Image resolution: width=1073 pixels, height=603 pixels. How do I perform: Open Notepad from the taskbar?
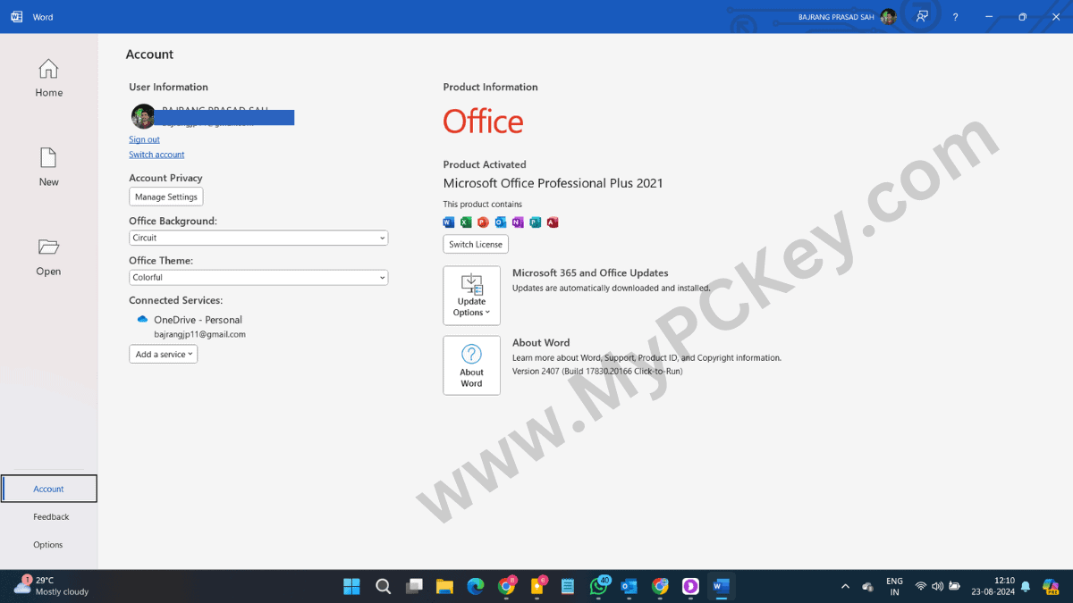coord(568,586)
